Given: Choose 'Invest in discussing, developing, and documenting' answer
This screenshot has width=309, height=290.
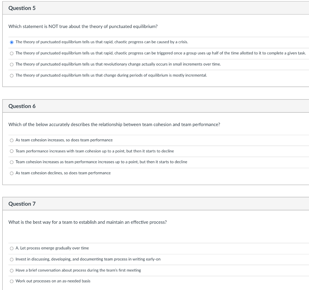Looking at the screenshot, I should click(11, 259).
